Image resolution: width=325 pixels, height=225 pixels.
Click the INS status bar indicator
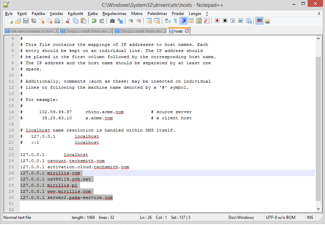[x=310, y=217]
